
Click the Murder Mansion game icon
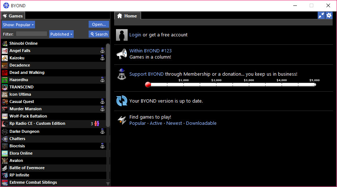[5, 109]
